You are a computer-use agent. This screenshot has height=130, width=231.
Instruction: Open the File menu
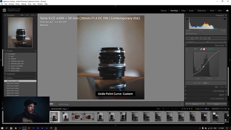pyautogui.click(x=2, y=4)
